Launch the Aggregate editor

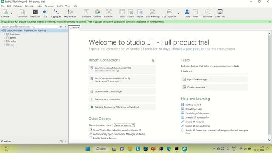(x=56, y=13)
